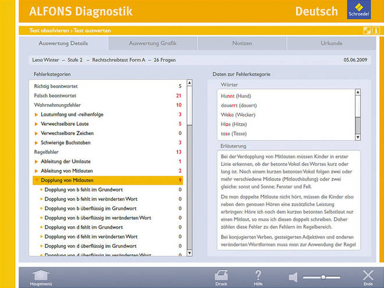This screenshot has width=384, height=288.
Task: Click the date 05.06.2009
Action: [x=355, y=60]
